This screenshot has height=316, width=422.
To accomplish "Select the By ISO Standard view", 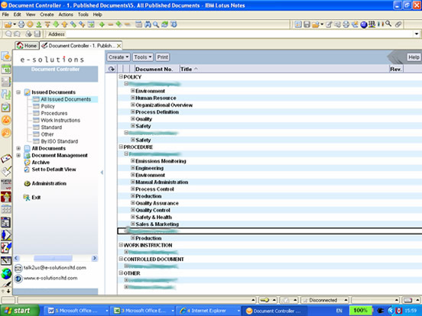I will tap(60, 141).
